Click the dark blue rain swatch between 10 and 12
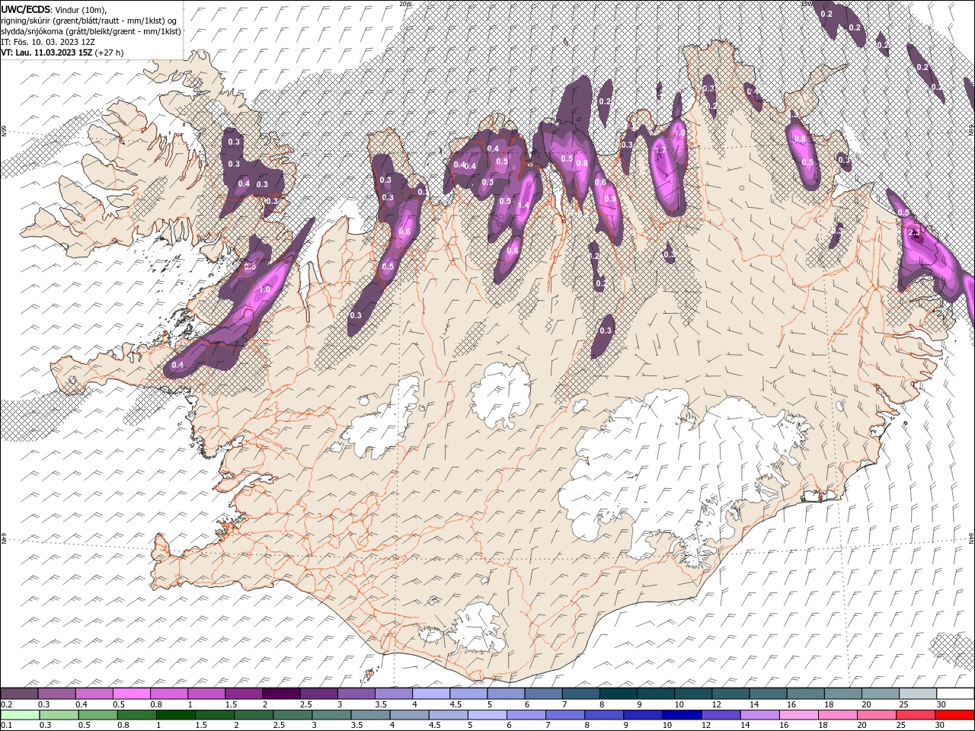The height and width of the screenshot is (731, 975). (682, 714)
